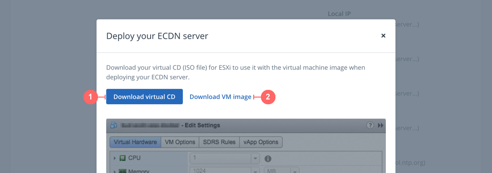492x173 pixels.
Task: Click the double-arrow icon in Edit Settings
Action: tap(380, 125)
